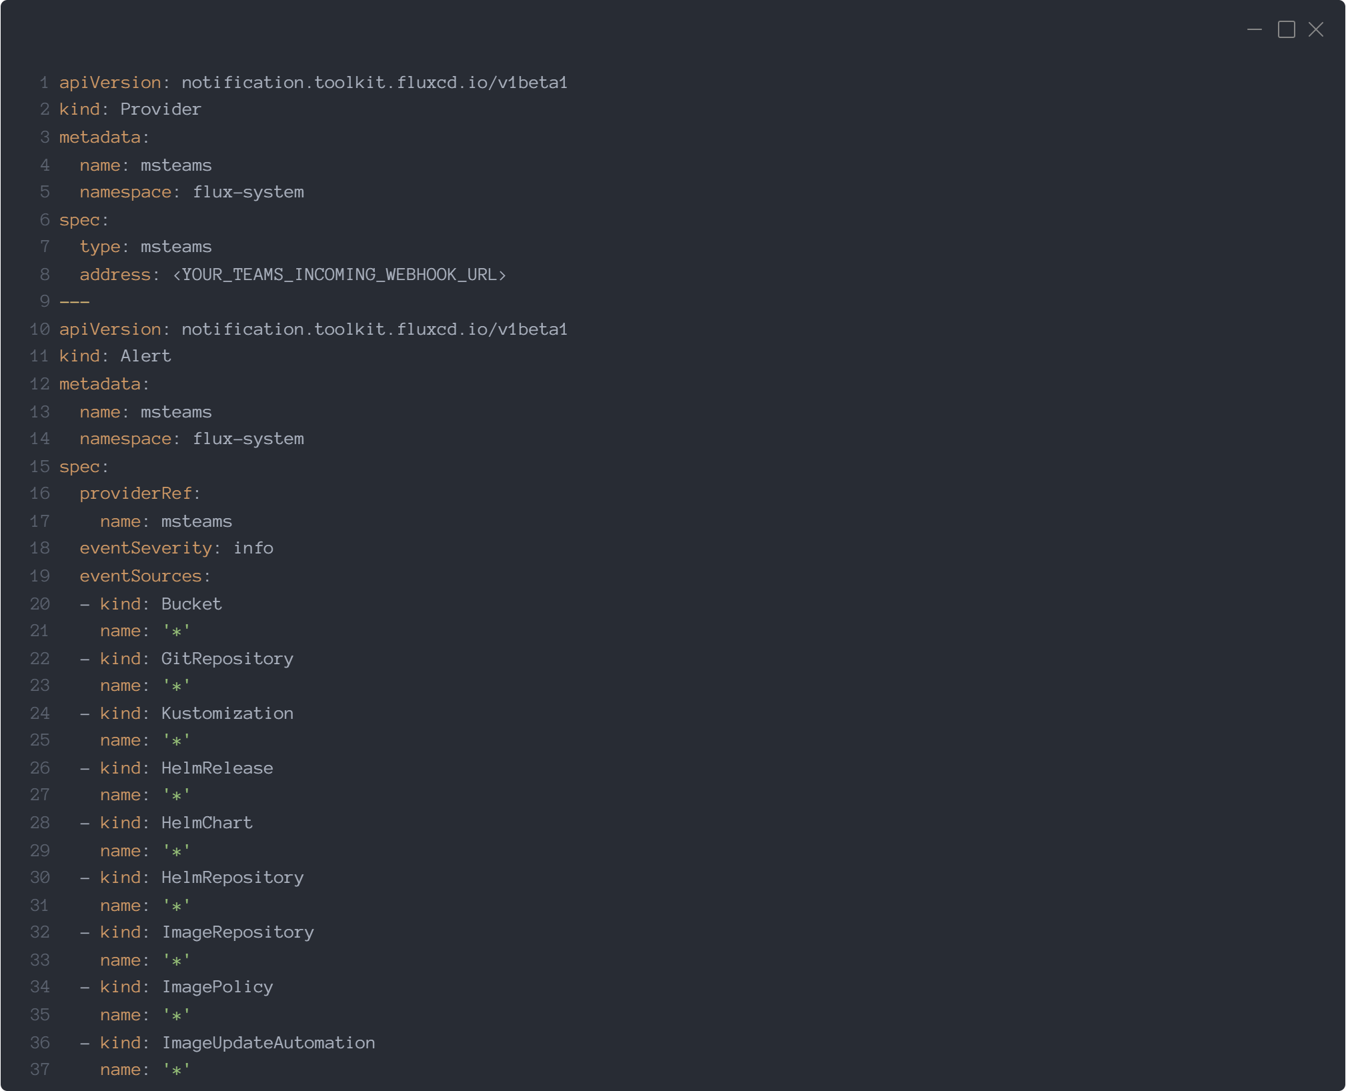The image size is (1346, 1091).
Task: Click the Kustomization kind value
Action: tap(227, 714)
